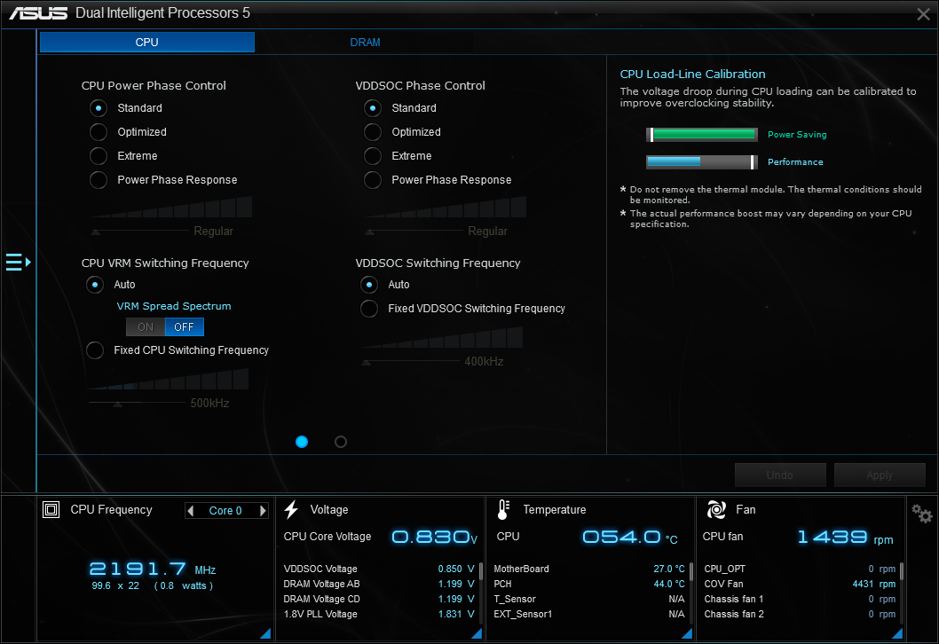Screen dimensions: 939x644
Task: Select Standard for CPU Power Phase Control
Action: (99, 108)
